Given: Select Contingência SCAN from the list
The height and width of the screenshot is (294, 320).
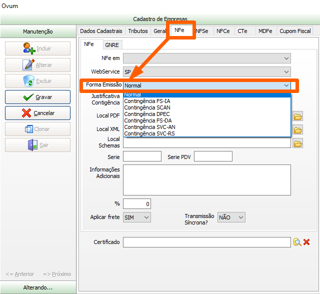Looking at the screenshot, I should pyautogui.click(x=147, y=107).
